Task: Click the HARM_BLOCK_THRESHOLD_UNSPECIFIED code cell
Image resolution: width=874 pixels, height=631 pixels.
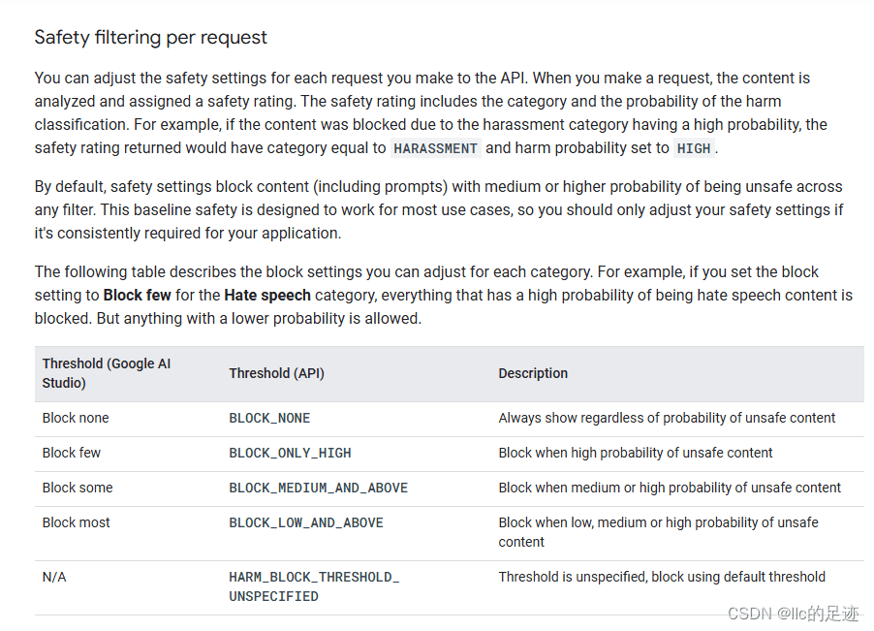Action: pyautogui.click(x=314, y=586)
